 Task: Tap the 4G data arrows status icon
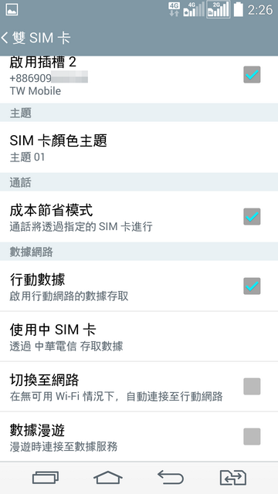pyautogui.click(x=174, y=9)
